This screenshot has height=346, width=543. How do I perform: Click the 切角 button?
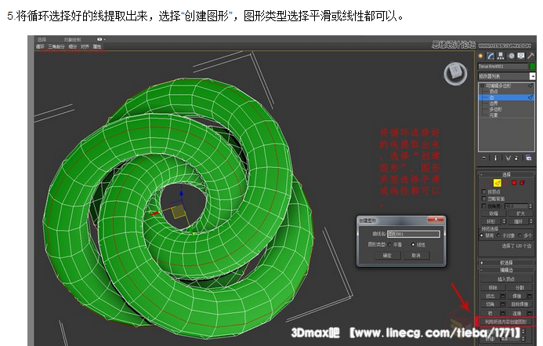tap(491, 304)
